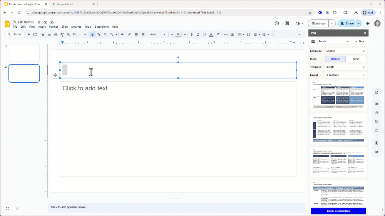Select the first slide thumbnail
This screenshot has height=216, width=385.
point(24,53)
